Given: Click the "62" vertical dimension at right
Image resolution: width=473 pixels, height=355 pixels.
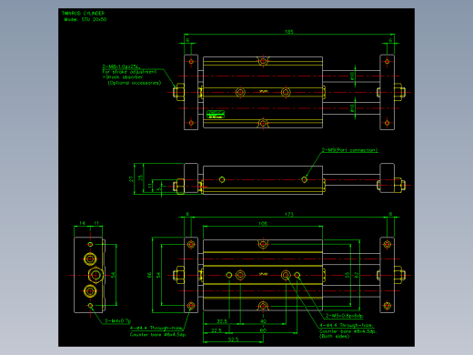Looking at the screenshot, I should 357,275.
